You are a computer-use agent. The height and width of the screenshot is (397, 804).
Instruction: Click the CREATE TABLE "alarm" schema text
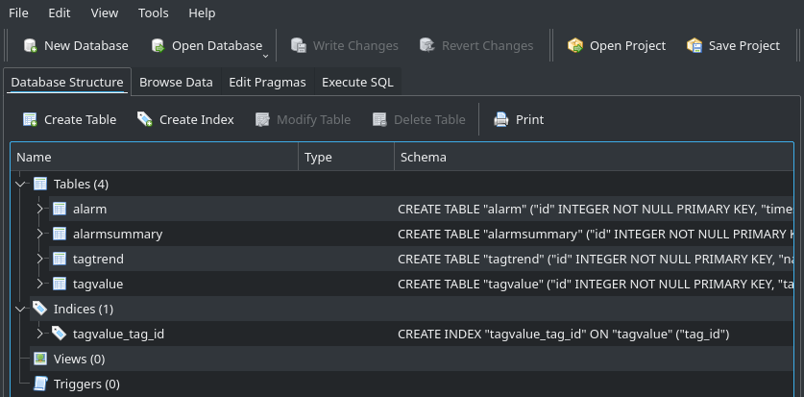coord(596,209)
